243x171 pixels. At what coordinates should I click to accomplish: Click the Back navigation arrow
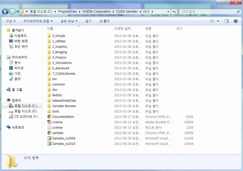coord(5,11)
